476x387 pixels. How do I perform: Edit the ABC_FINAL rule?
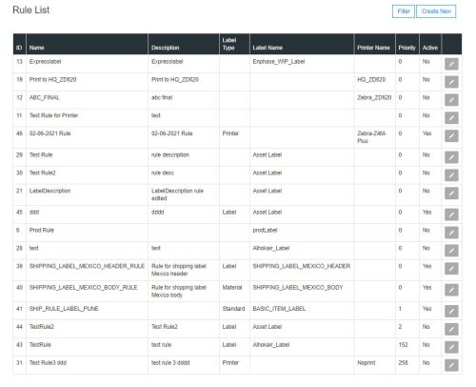click(x=451, y=100)
